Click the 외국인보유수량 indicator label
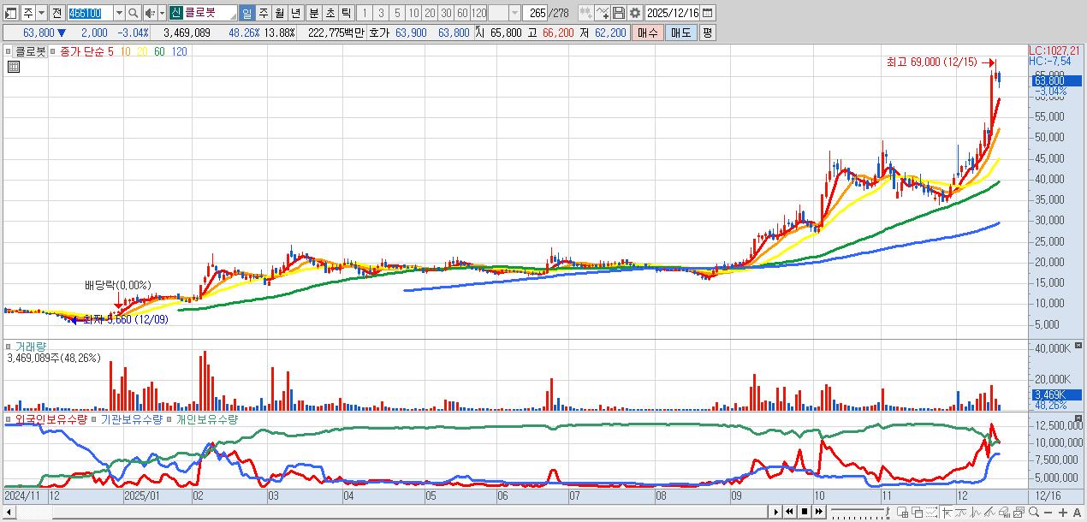Image resolution: width=1087 pixels, height=522 pixels. click(50, 419)
